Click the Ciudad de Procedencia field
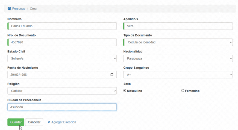The height and width of the screenshot is (130, 238). [62, 107]
